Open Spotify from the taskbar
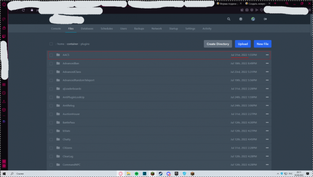 (136, 174)
